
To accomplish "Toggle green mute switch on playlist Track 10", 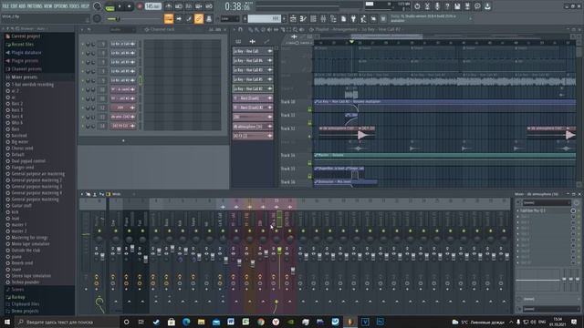I will point(309,109).
